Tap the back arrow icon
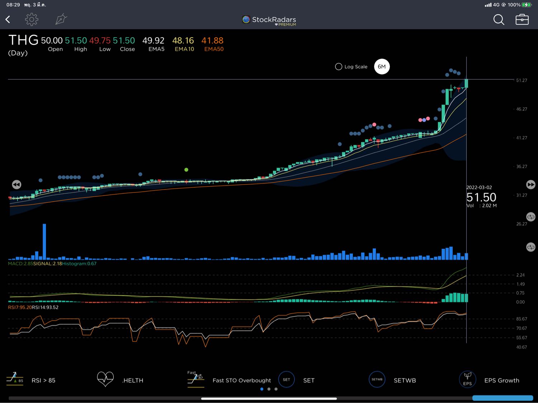The height and width of the screenshot is (403, 538). click(x=8, y=20)
